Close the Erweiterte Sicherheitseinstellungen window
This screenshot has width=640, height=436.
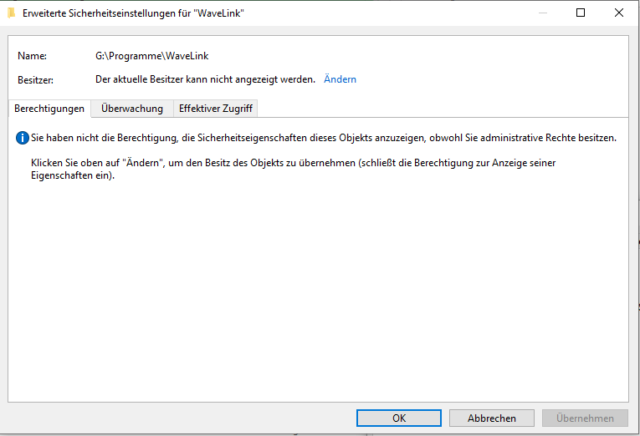(x=619, y=13)
